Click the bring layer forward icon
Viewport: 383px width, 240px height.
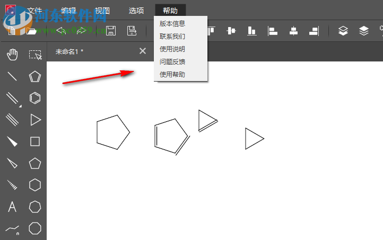coord(343,31)
